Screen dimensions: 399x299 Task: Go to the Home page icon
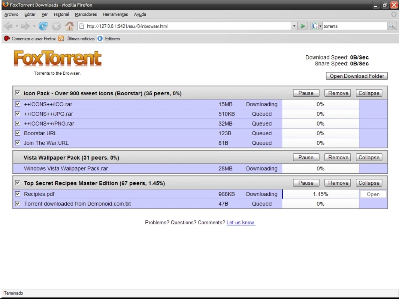pyautogui.click(x=69, y=26)
